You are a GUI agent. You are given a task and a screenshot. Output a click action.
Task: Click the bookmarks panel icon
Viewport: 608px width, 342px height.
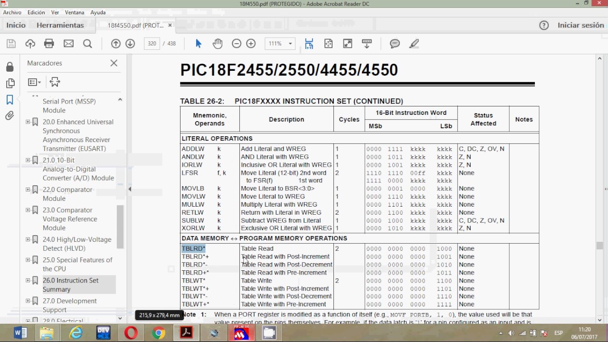click(9, 100)
